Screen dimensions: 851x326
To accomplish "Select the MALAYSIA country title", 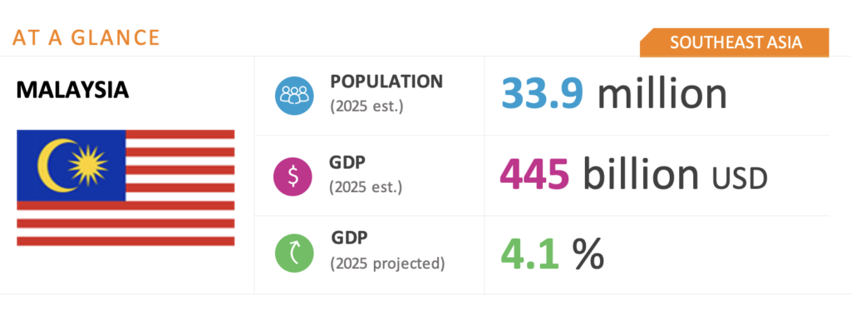I will click(72, 90).
